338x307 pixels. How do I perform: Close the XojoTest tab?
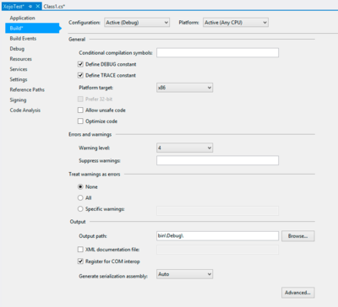pos(38,6)
